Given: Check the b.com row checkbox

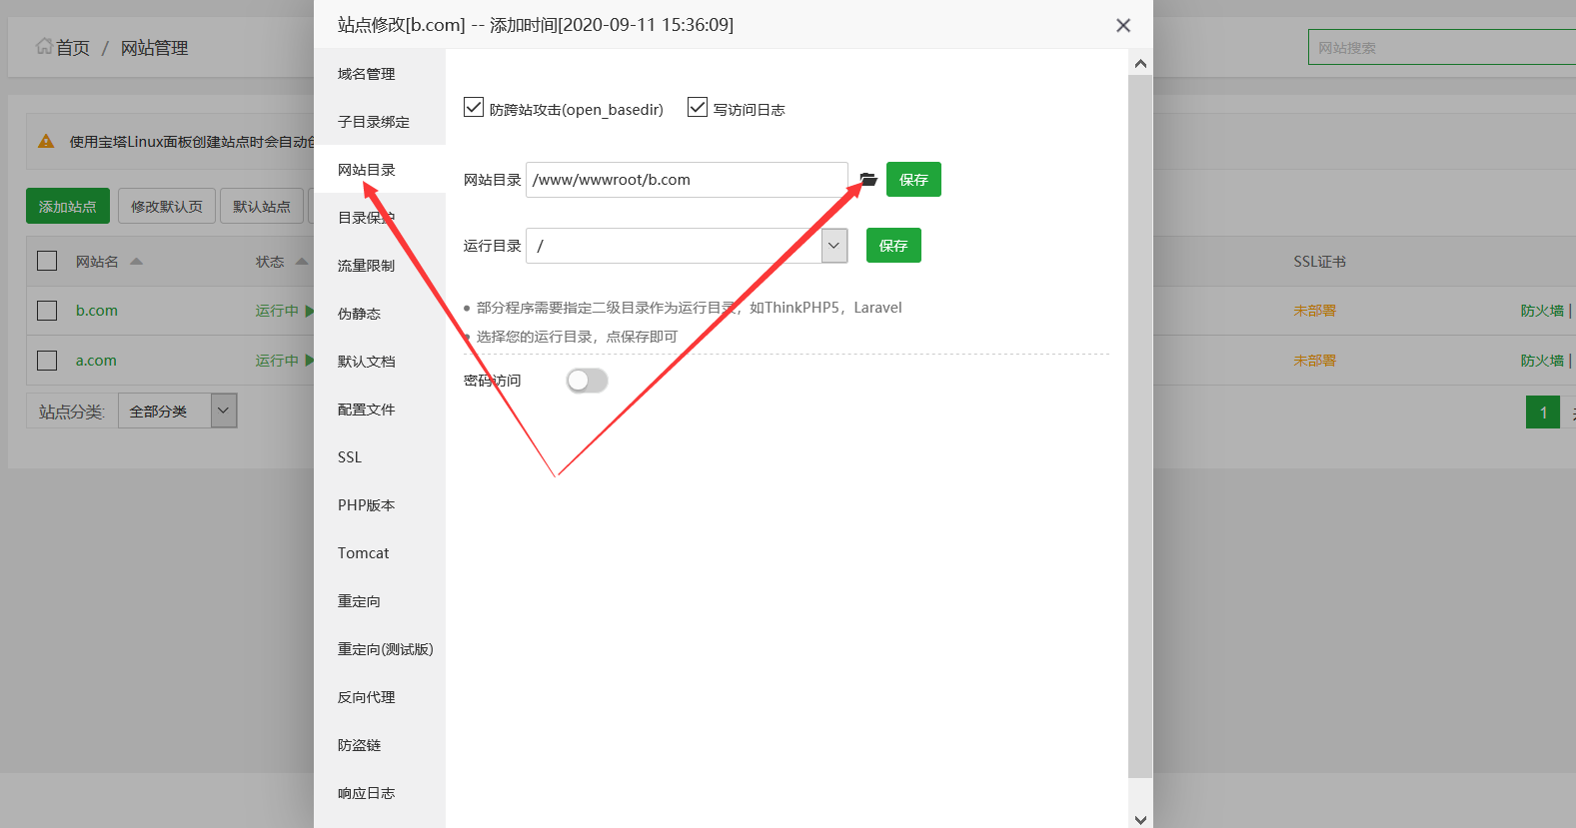Looking at the screenshot, I should (47, 311).
